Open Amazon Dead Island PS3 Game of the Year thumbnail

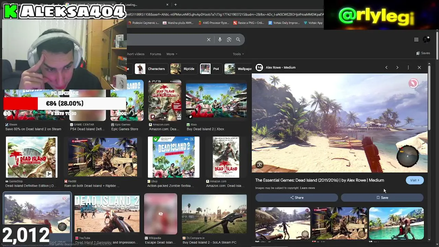pyautogui.click(x=165, y=101)
